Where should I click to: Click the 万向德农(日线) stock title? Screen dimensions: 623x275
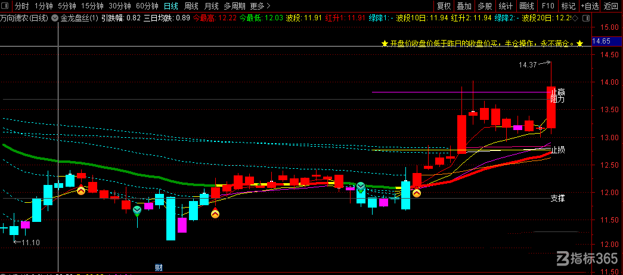pyautogui.click(x=24, y=18)
